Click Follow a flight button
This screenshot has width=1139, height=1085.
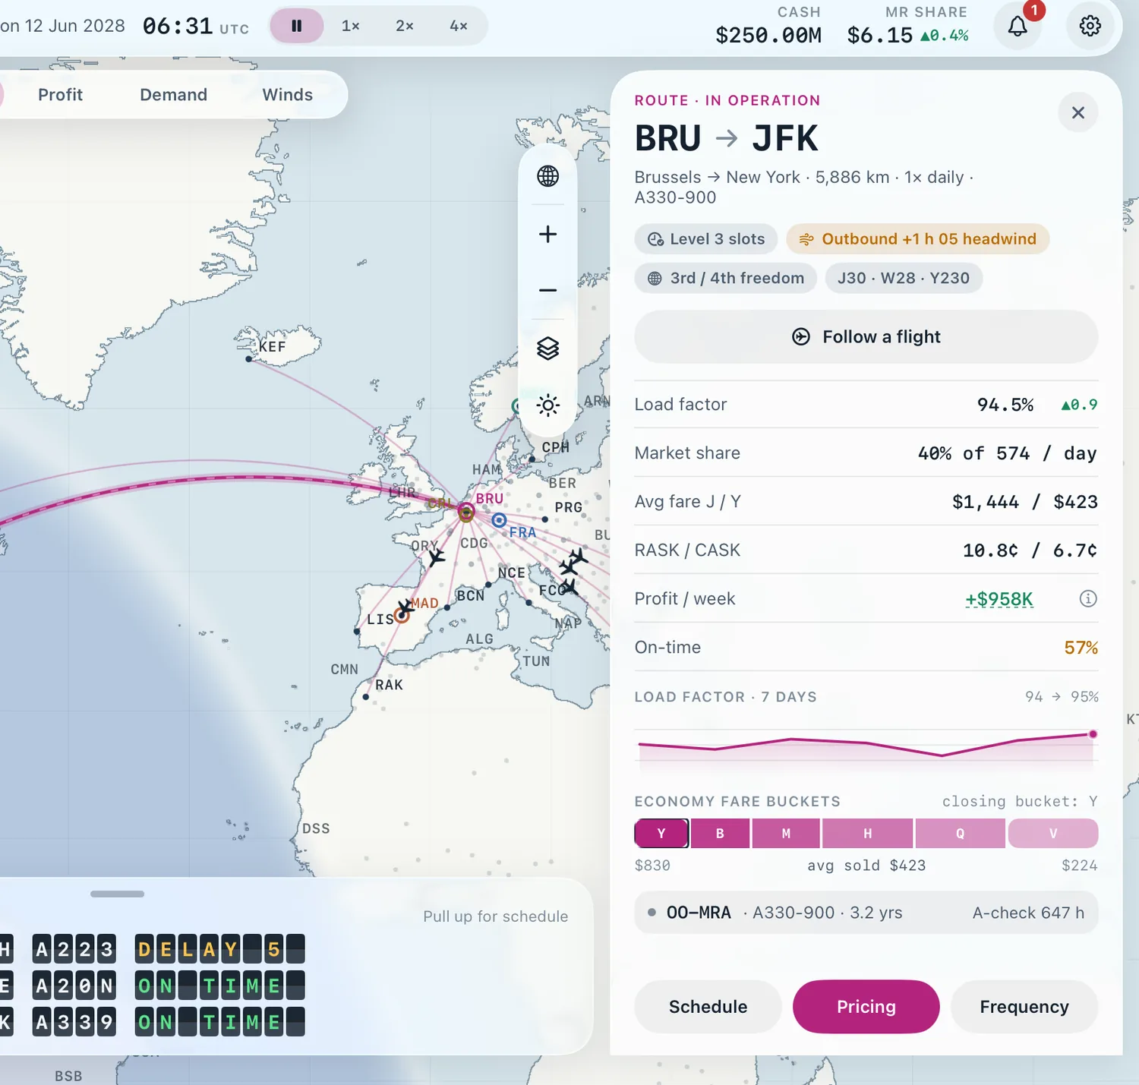pos(866,336)
